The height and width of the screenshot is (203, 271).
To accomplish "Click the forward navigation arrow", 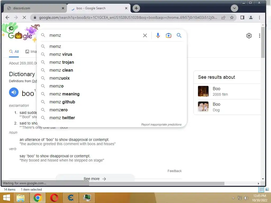I will pyautogui.click(x=16, y=17).
